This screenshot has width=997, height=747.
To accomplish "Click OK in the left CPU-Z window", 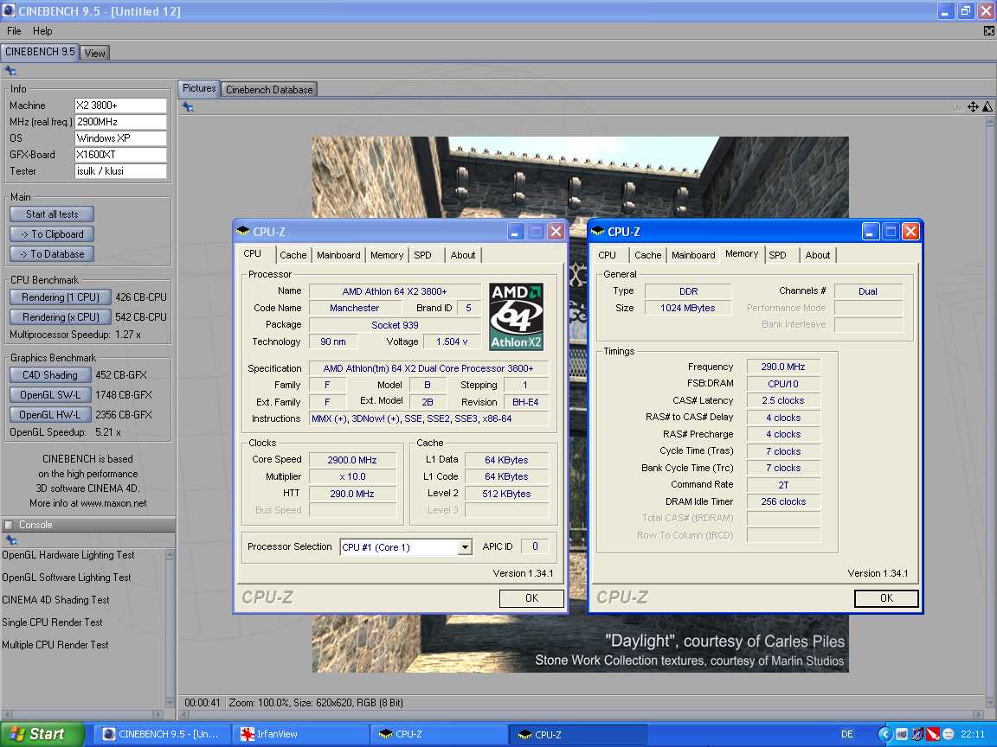I will point(531,597).
